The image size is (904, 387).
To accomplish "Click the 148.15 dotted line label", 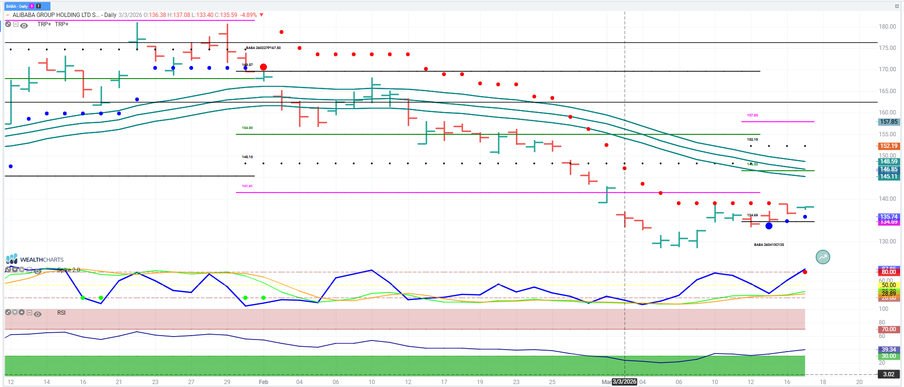I will [247, 157].
